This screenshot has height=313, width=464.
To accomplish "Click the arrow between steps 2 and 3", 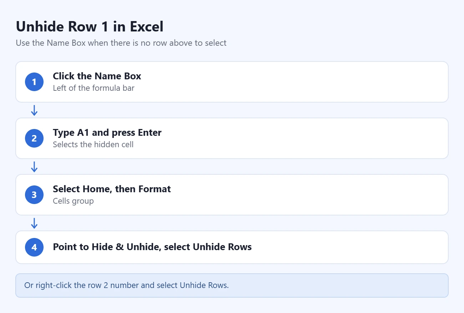I will pyautogui.click(x=34, y=167).
